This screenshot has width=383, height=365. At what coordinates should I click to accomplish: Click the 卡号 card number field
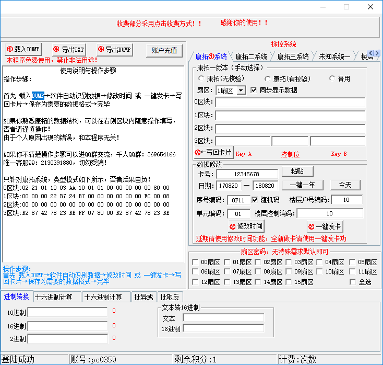tap(247, 174)
